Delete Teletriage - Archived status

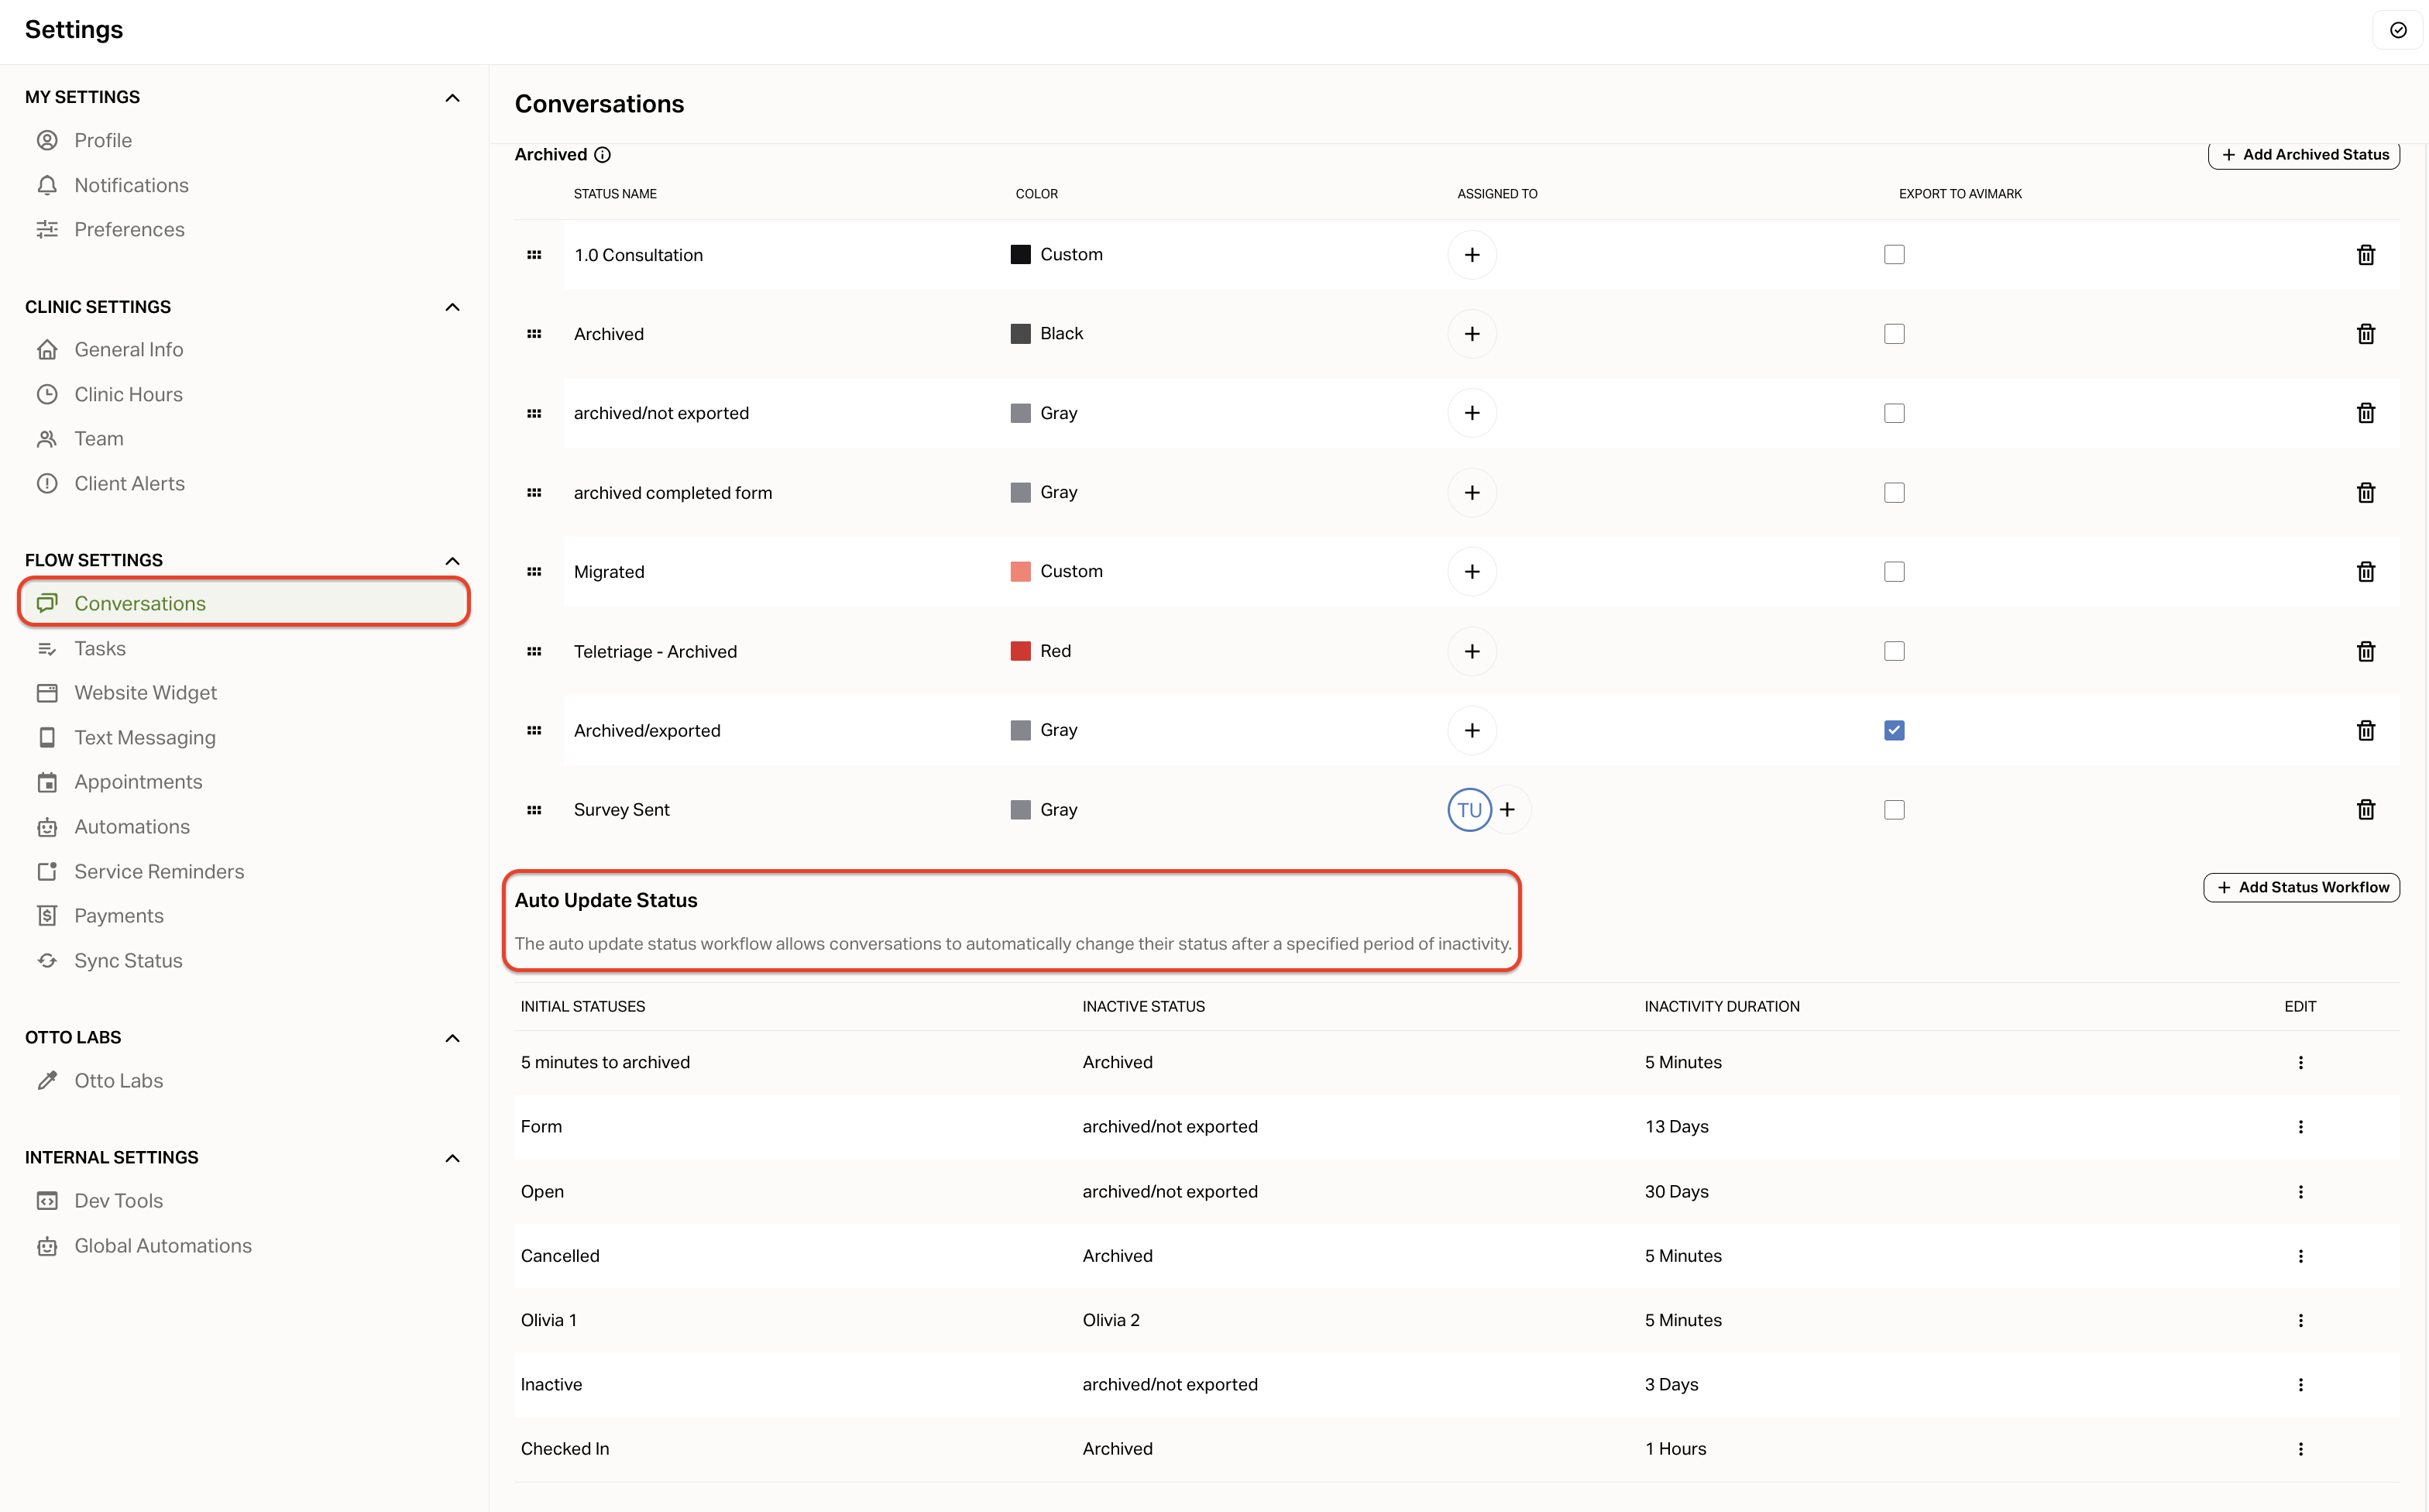pos(2365,652)
